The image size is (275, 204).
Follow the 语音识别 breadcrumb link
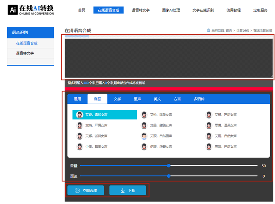(243, 30)
